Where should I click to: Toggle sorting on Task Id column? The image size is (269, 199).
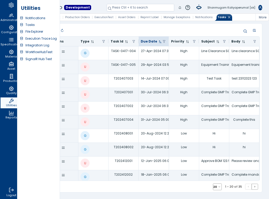[126, 42]
